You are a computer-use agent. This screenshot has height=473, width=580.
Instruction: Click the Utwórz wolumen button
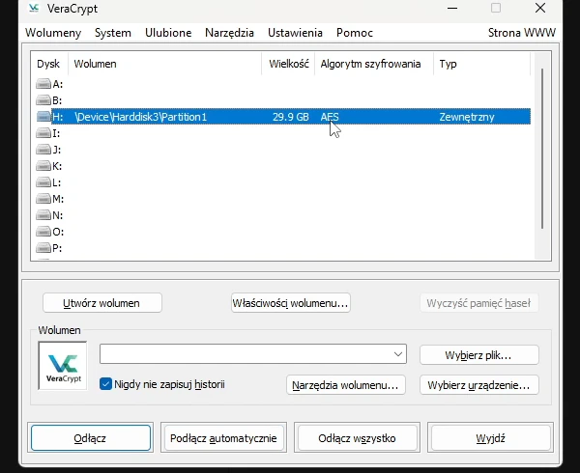tap(102, 303)
